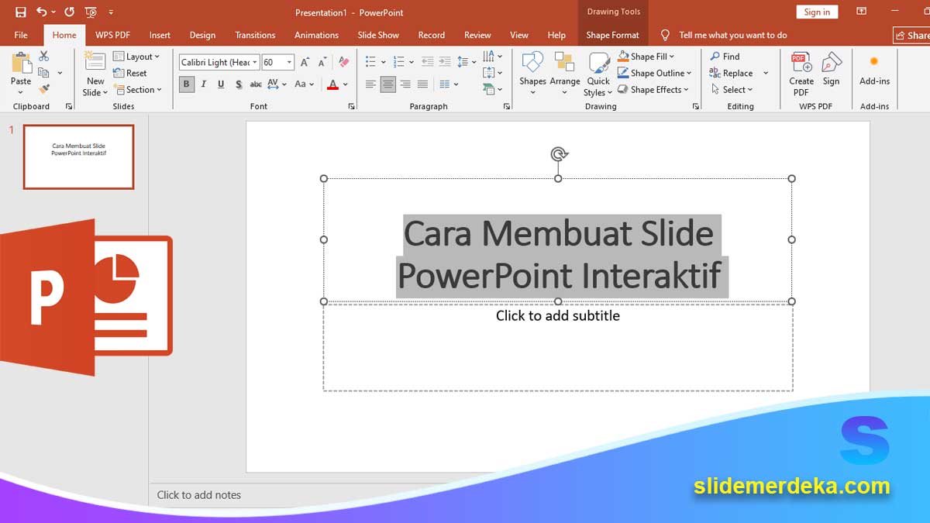This screenshot has height=523, width=930.
Task: Click the Sign pen icon in WPS PDF
Action: [x=832, y=68]
